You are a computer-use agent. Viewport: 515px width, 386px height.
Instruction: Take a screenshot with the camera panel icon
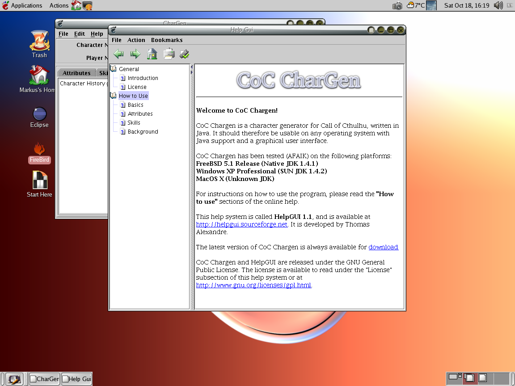pyautogui.click(x=397, y=5)
